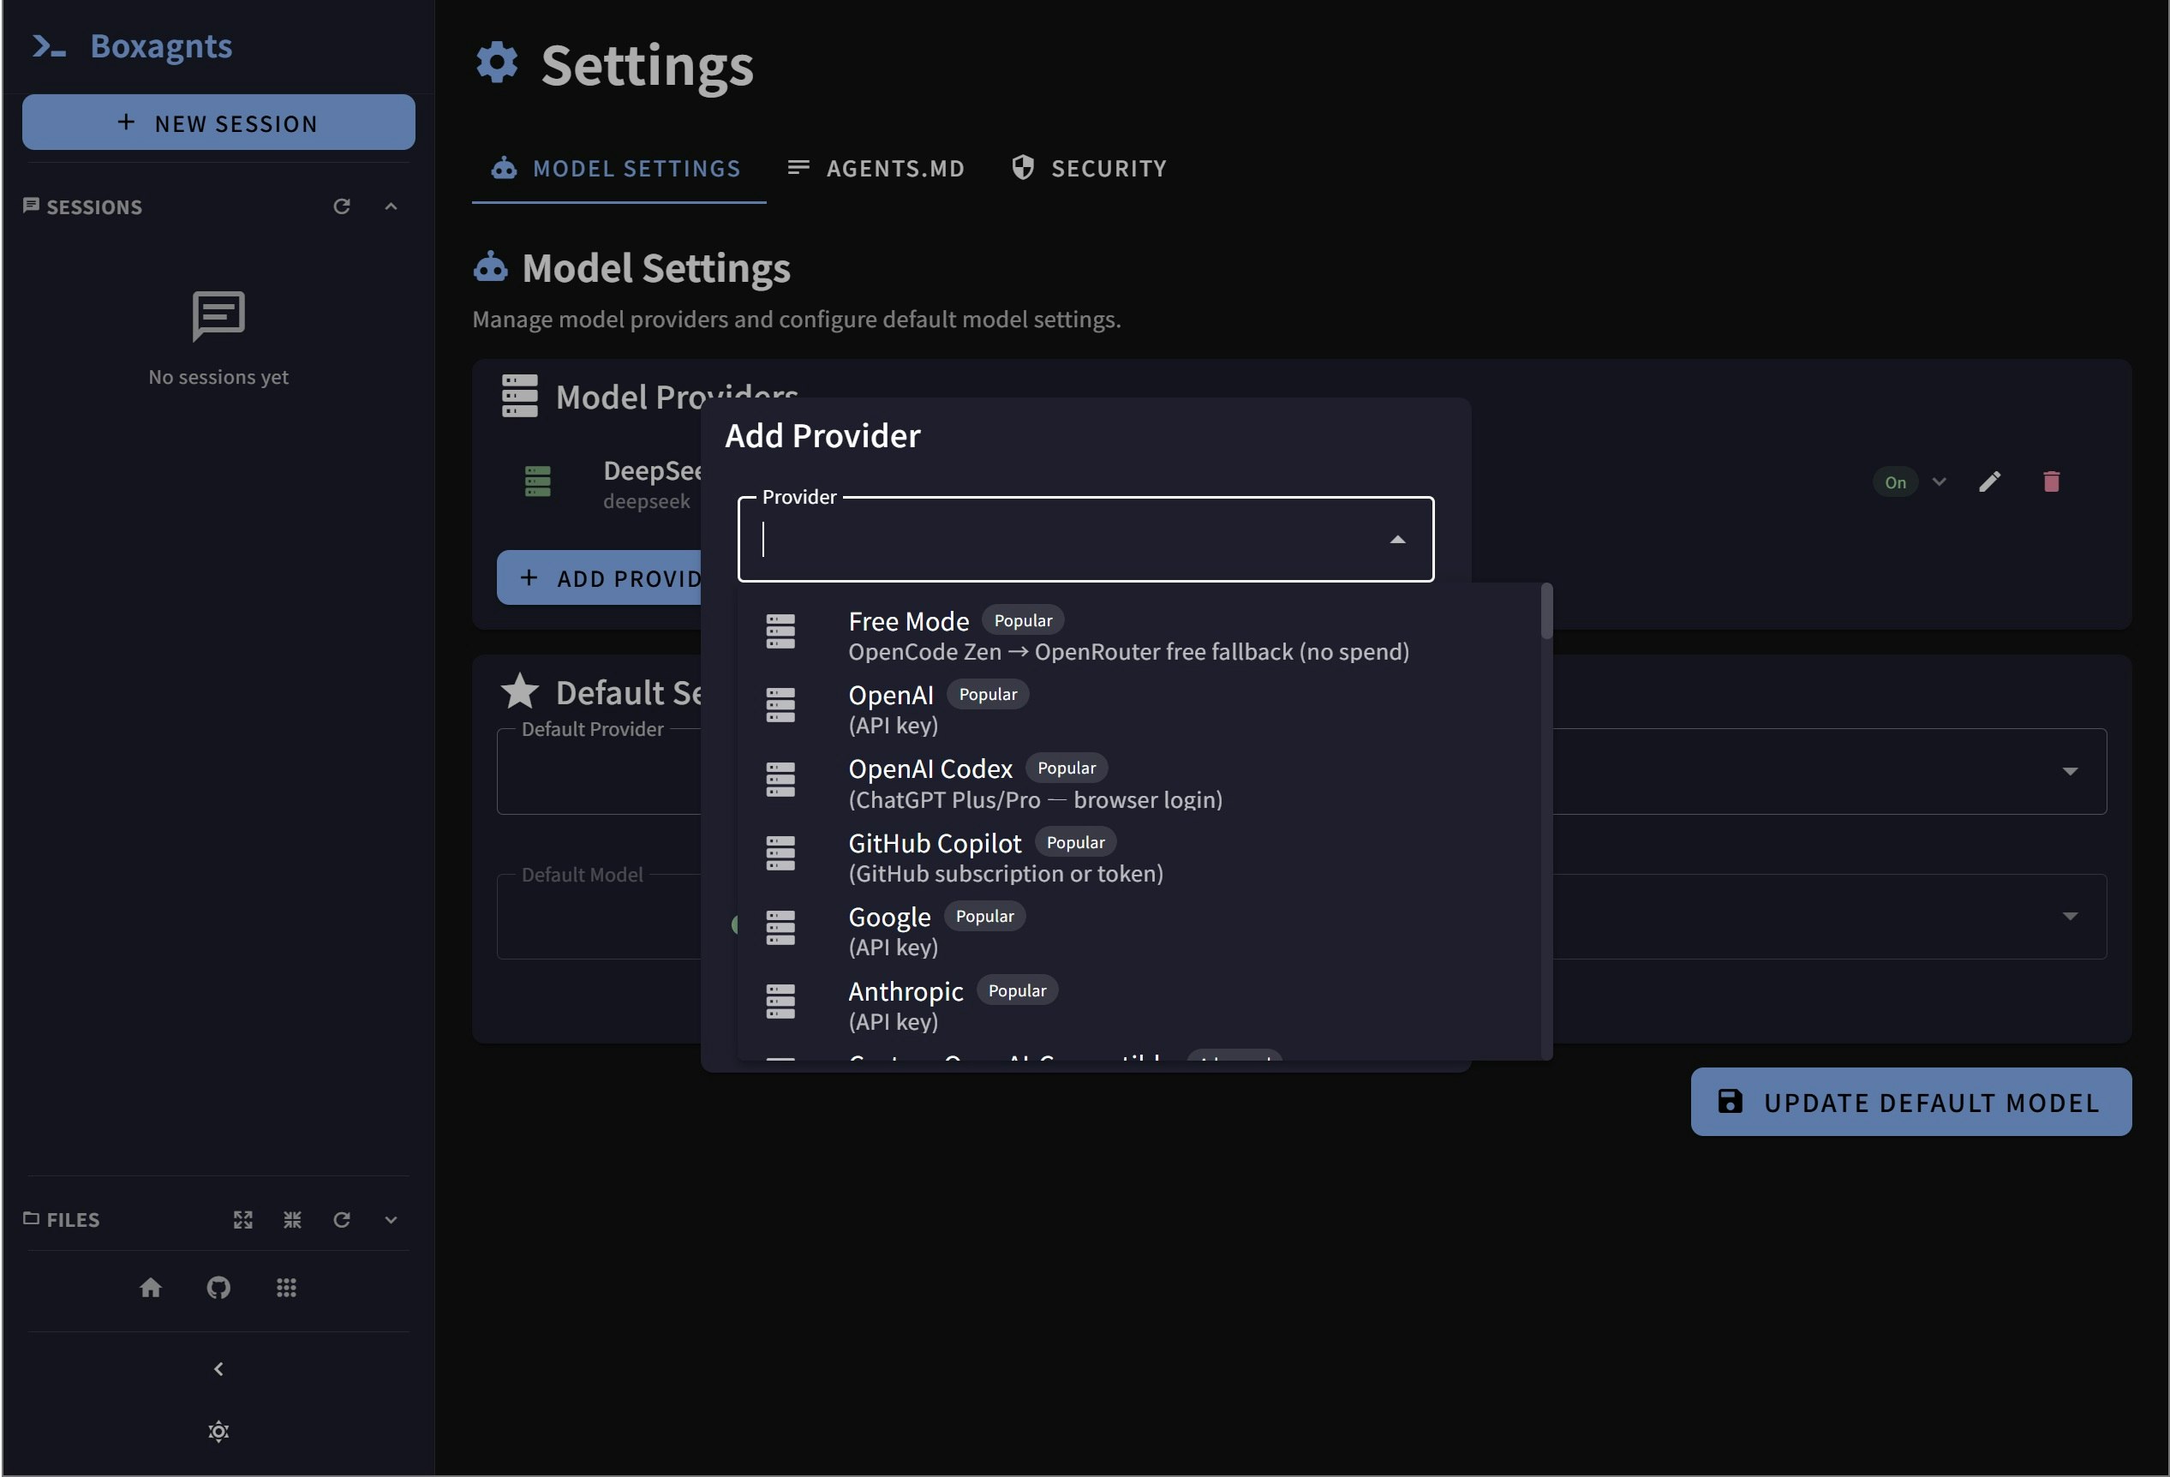Screen dimensions: 2170x1477
Task: Toggle light/dark theme sun icon
Action: click(x=218, y=1432)
